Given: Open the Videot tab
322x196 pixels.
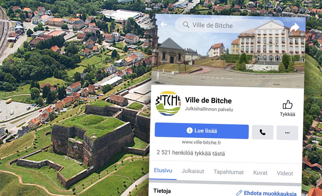Looking at the screenshot, I should click(x=285, y=173).
